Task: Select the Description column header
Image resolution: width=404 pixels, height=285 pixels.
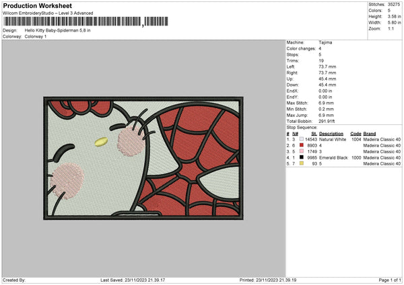Action: (331, 133)
